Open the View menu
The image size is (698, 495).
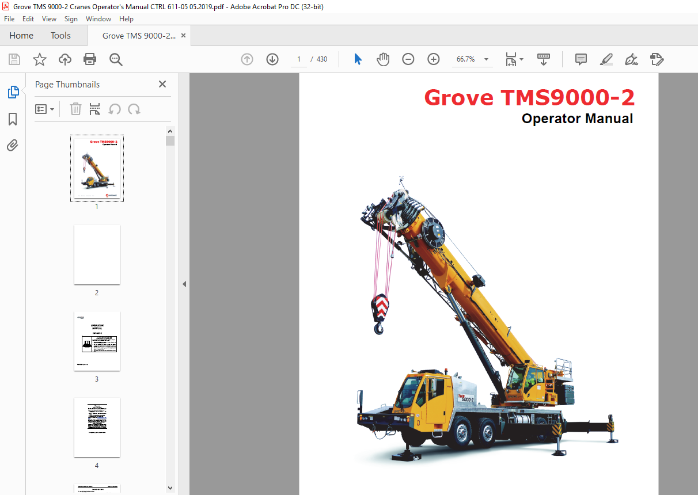click(49, 19)
